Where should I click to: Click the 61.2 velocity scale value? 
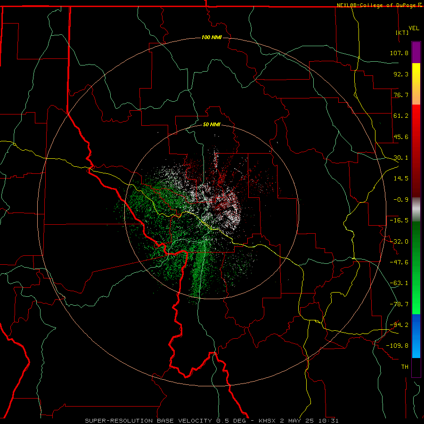[x=401, y=116]
